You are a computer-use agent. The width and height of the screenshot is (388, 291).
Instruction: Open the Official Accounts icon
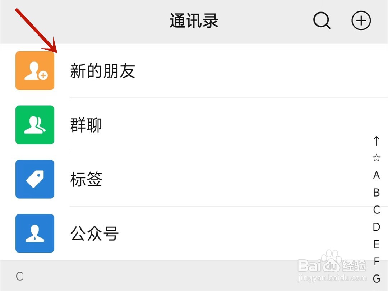click(34, 233)
